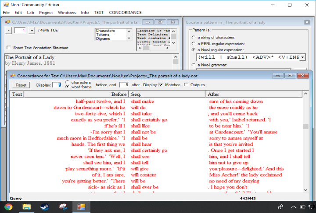The width and height of the screenshot is (316, 213).
Task: Sort by the Seq. column header
Action: pyautogui.click(x=167, y=94)
